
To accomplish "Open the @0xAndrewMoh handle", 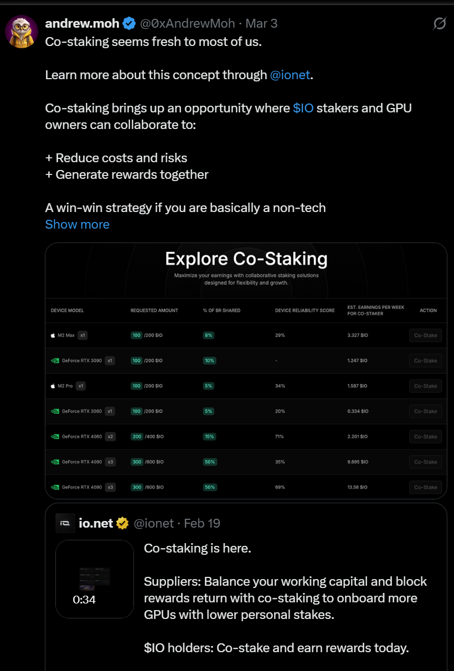I will (x=187, y=24).
